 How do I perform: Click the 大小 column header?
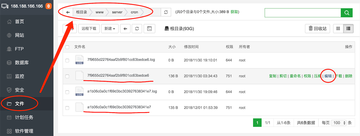pyautogui.click(x=172, y=47)
